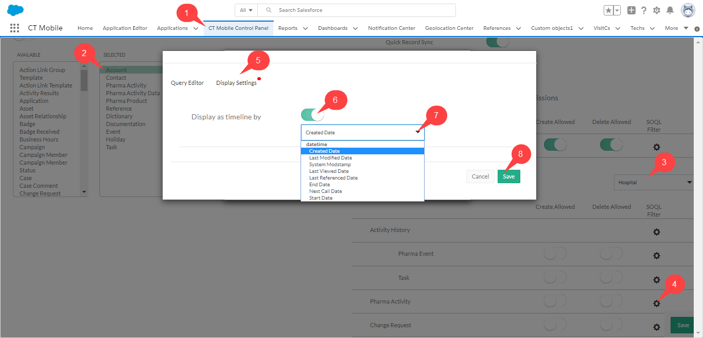This screenshot has height=338, width=703.
Task: Switch to the Display Settings tab
Action: coord(236,83)
